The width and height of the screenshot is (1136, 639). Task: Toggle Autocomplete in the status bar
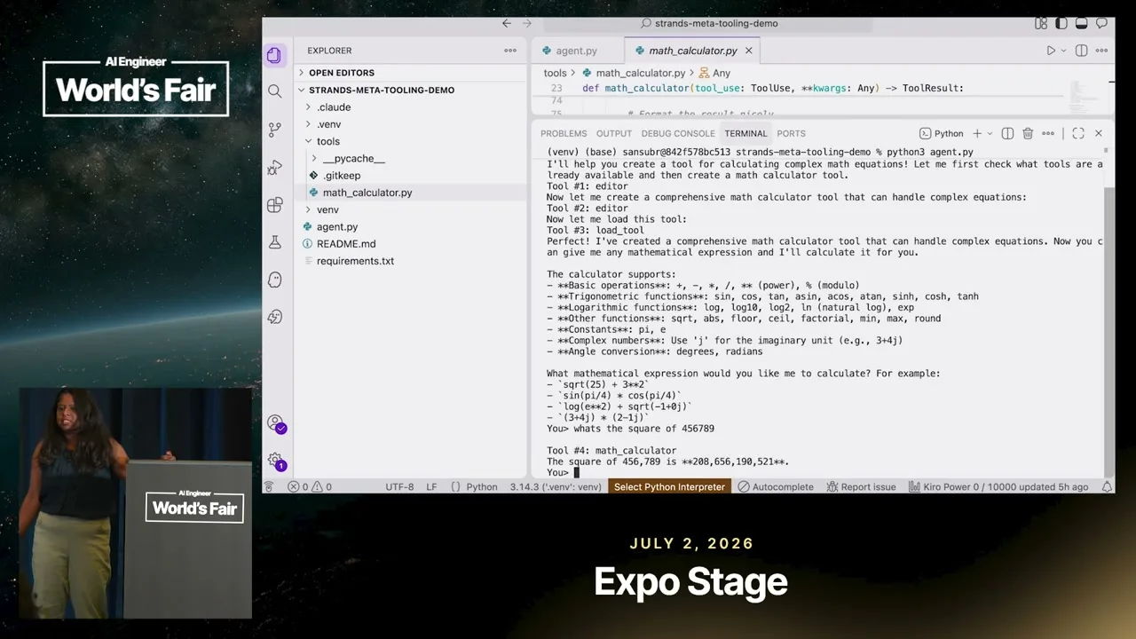point(776,486)
